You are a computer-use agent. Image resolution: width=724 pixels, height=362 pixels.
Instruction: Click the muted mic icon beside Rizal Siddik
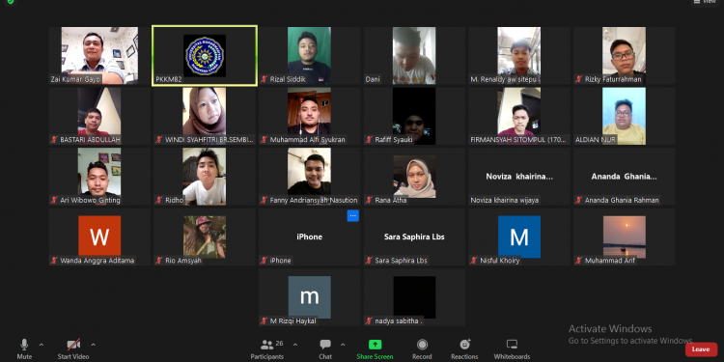click(265, 79)
